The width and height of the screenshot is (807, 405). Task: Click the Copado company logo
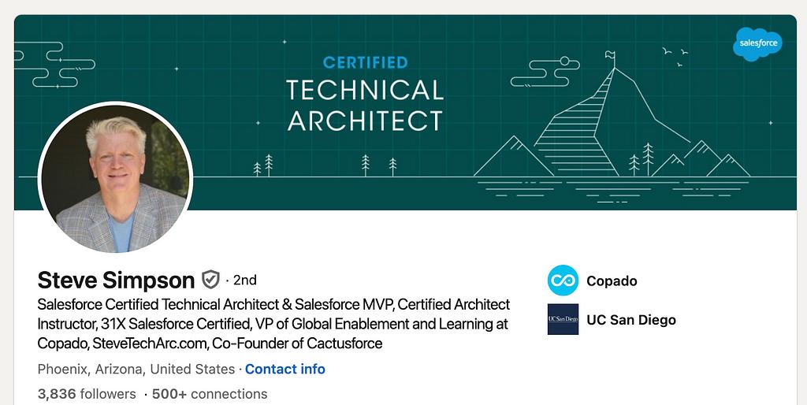[x=563, y=281]
